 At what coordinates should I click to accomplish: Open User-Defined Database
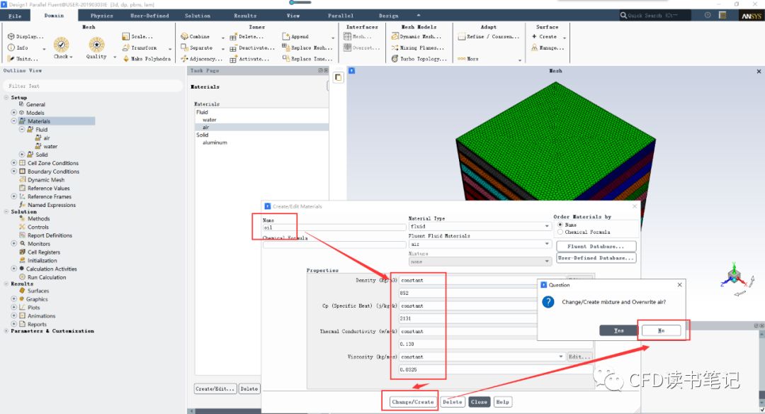click(x=596, y=258)
